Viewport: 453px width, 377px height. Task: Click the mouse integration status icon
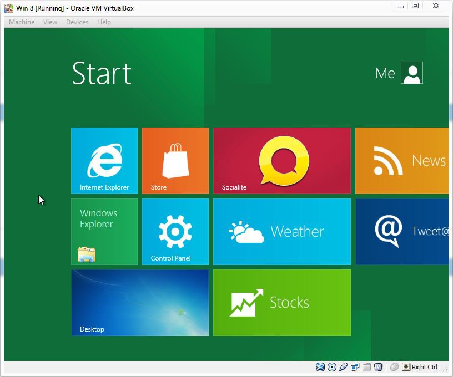click(x=394, y=367)
